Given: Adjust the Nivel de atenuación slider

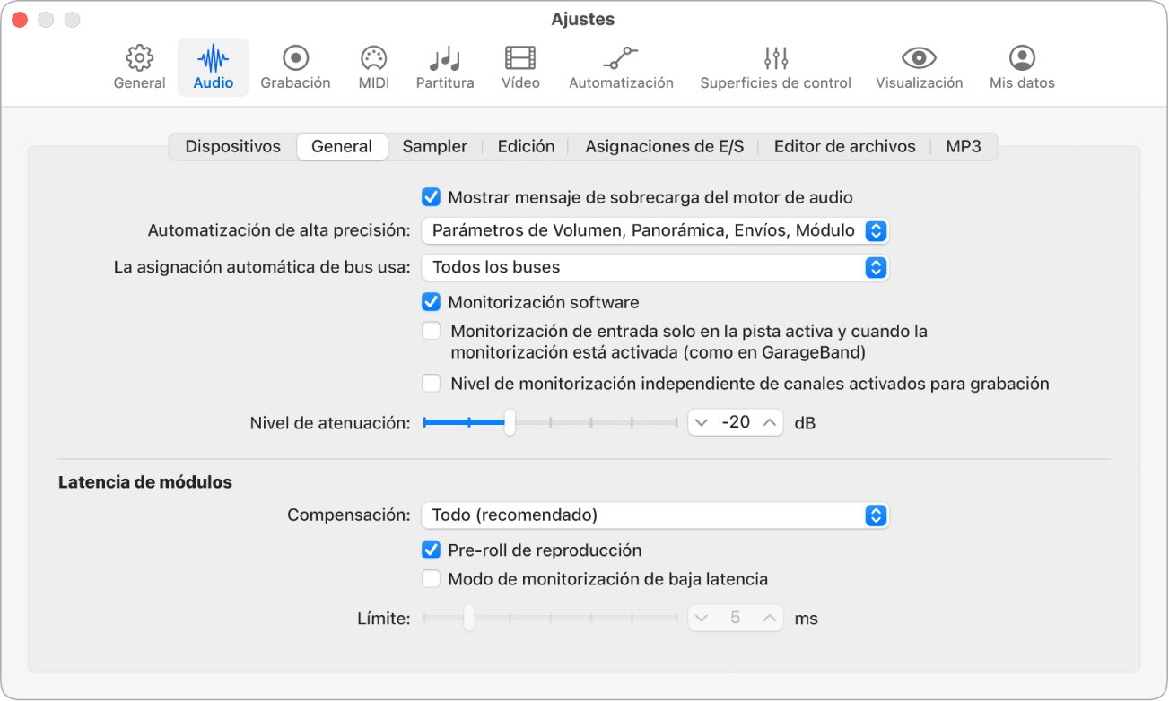Looking at the screenshot, I should click(x=511, y=422).
